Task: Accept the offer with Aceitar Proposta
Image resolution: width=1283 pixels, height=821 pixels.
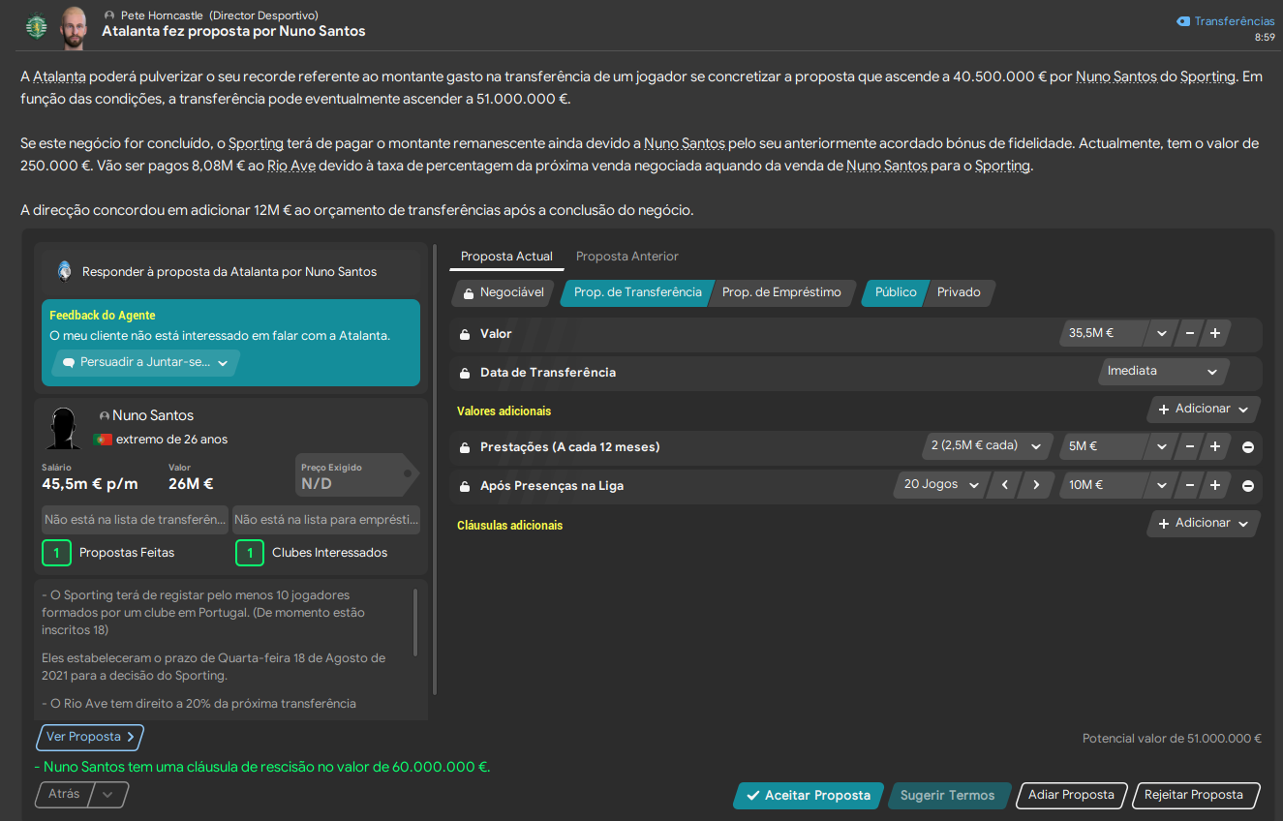Action: pos(809,796)
